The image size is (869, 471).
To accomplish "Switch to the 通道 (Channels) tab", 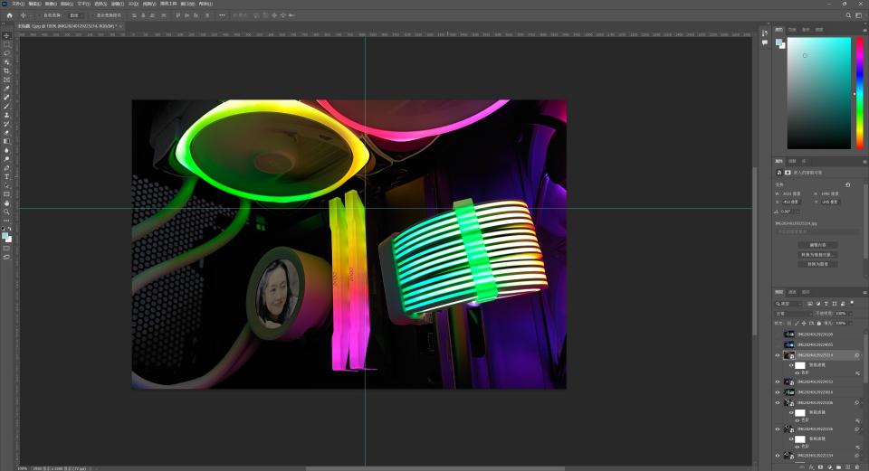I will (792, 292).
